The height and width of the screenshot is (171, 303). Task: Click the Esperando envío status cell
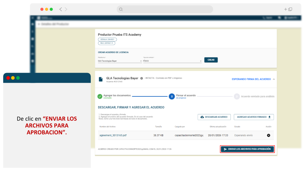(x=243, y=135)
